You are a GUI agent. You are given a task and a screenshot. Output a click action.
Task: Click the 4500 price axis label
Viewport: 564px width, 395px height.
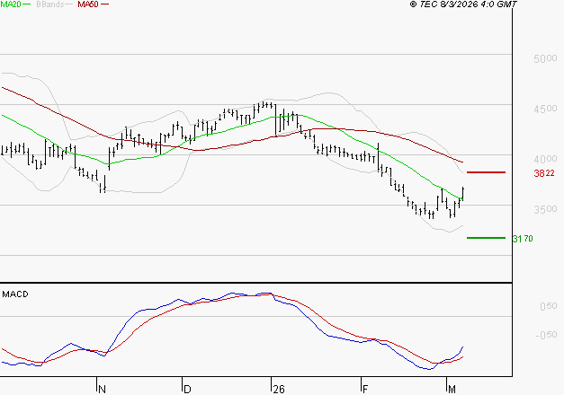[545, 109]
